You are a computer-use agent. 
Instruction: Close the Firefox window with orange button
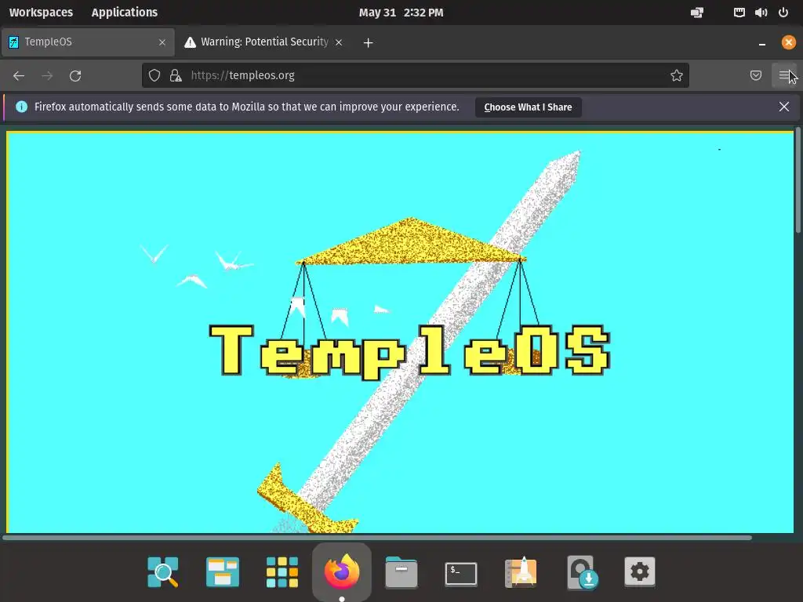click(788, 42)
